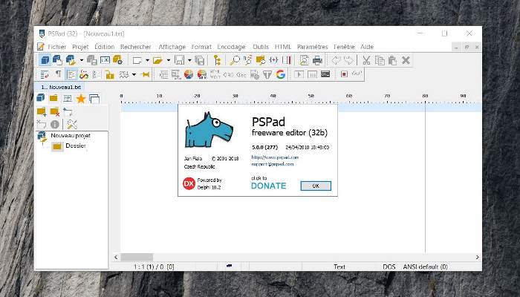Open the Outils menu
This screenshot has height=297, width=520.
click(x=261, y=47)
